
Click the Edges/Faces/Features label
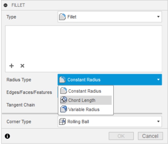tap(29, 92)
